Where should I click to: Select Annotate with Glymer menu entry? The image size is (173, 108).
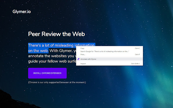109,59
